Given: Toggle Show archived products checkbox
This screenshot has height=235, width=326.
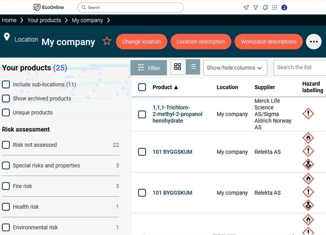Looking at the screenshot, I should tap(6, 98).
